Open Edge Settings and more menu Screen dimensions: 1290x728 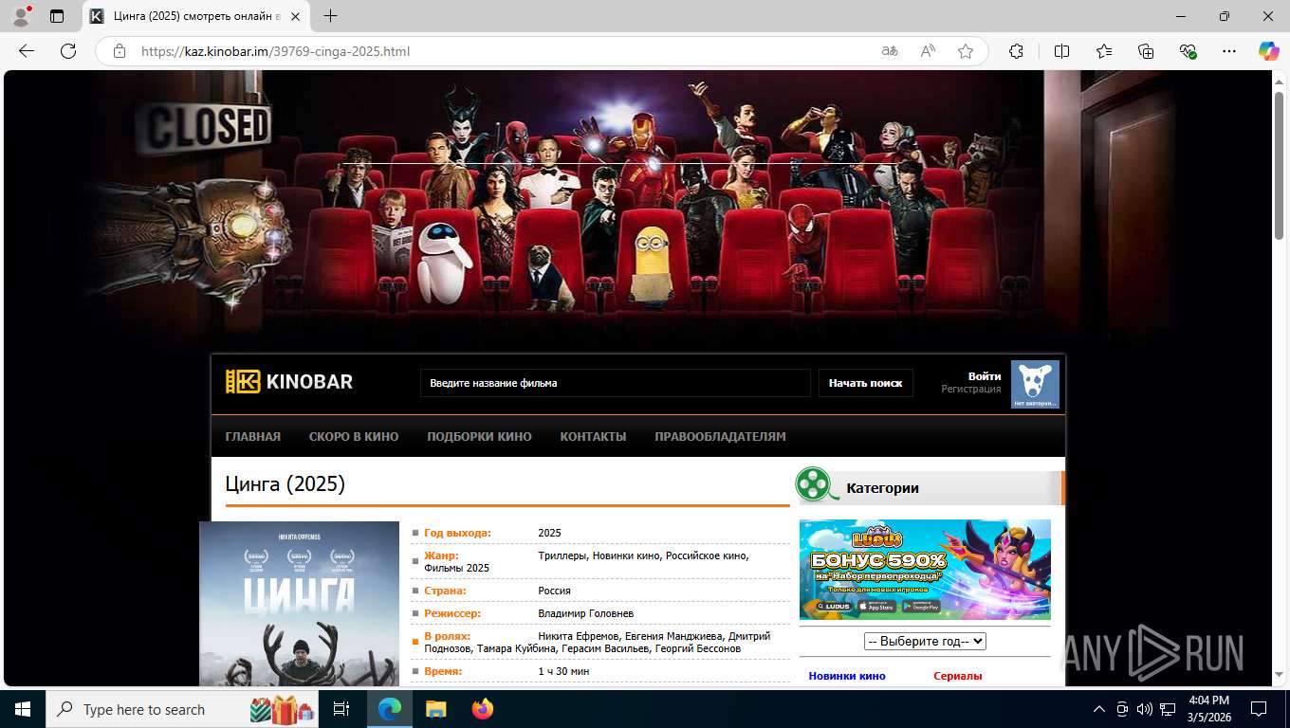(x=1229, y=51)
